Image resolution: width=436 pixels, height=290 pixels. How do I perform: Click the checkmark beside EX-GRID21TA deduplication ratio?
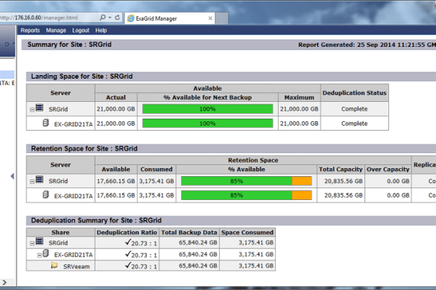127,254
